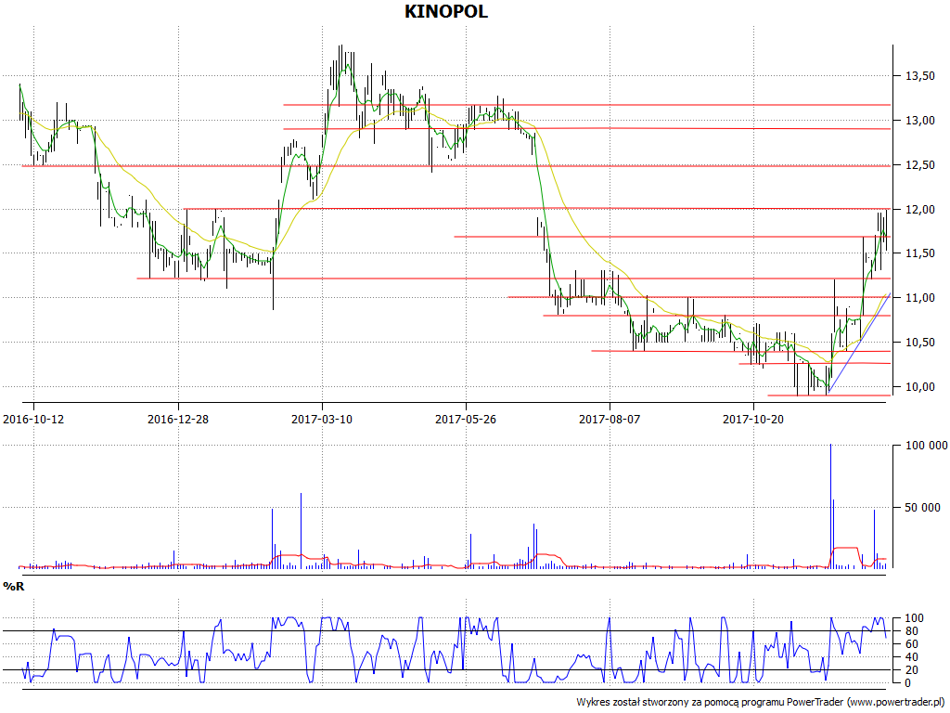Click the 10,00 price axis label
Image resolution: width=950 pixels, height=713 pixels.
point(920,387)
